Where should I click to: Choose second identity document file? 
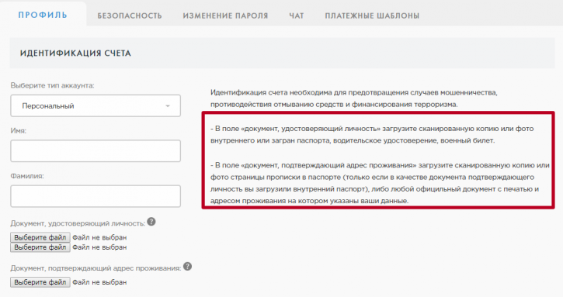pyautogui.click(x=40, y=247)
